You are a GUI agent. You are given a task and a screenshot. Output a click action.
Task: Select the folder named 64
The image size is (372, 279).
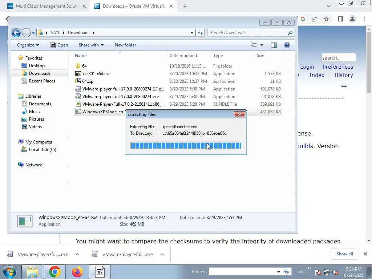pos(178,66)
